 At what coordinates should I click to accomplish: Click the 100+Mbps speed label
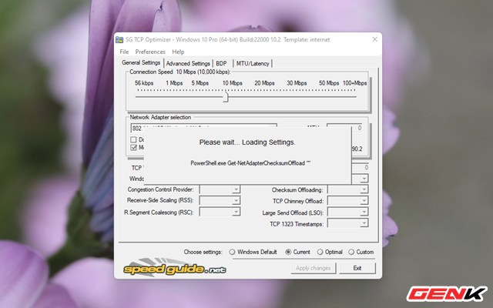[354, 83]
